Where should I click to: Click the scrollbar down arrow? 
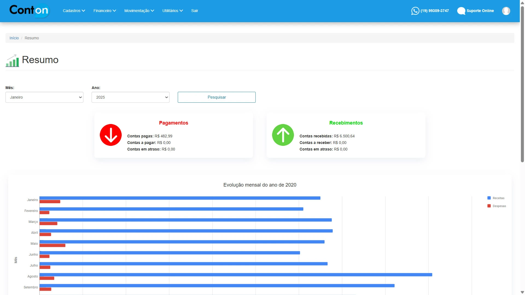[522, 292]
